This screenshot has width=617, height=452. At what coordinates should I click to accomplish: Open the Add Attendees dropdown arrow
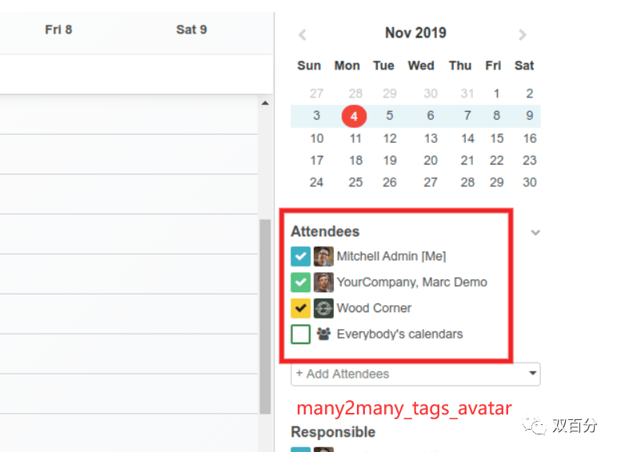coord(533,374)
